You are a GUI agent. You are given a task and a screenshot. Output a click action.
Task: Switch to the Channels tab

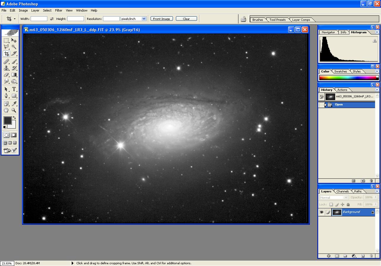coord(342,191)
